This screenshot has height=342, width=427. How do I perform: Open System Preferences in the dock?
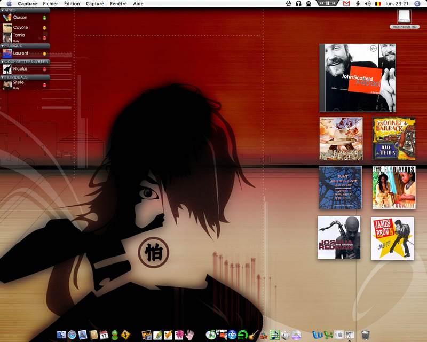click(x=339, y=335)
